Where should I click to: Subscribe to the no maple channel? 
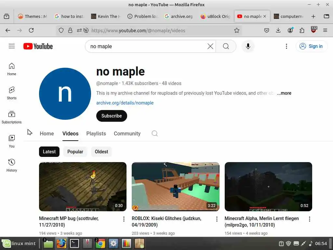point(112,116)
